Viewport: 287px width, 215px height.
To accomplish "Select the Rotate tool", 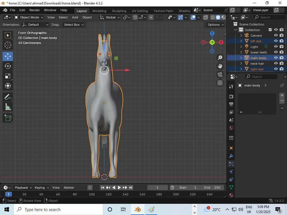I will tap(8, 66).
